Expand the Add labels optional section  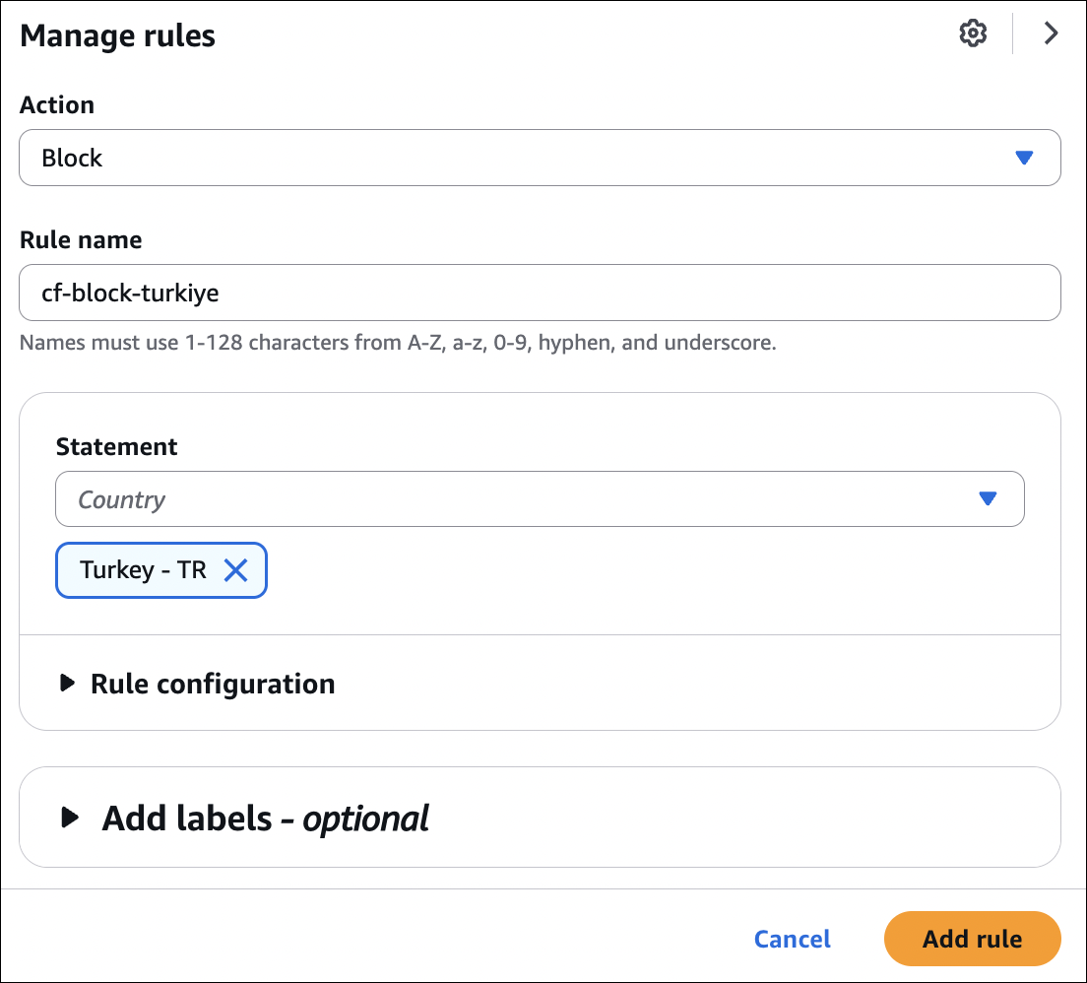pos(266,818)
